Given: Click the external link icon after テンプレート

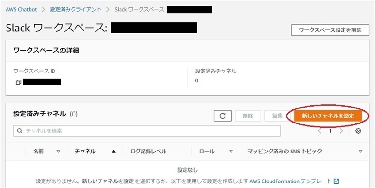Looking at the screenshot, I should pyautogui.click(x=336, y=181).
